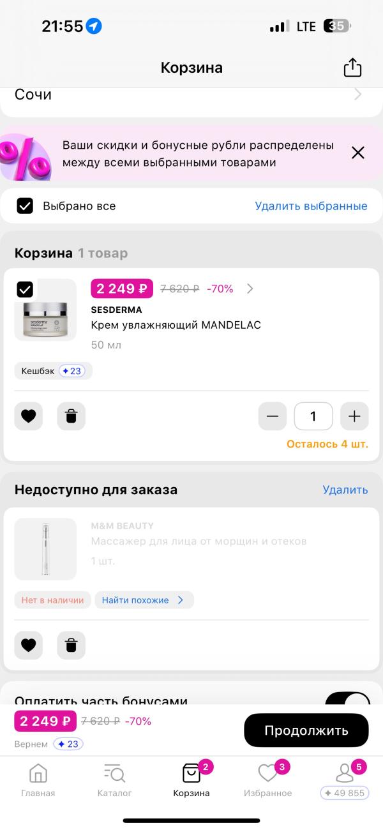Image resolution: width=383 pixels, height=830 pixels.
Task: Switch to the Избранное tab
Action: [x=268, y=776]
